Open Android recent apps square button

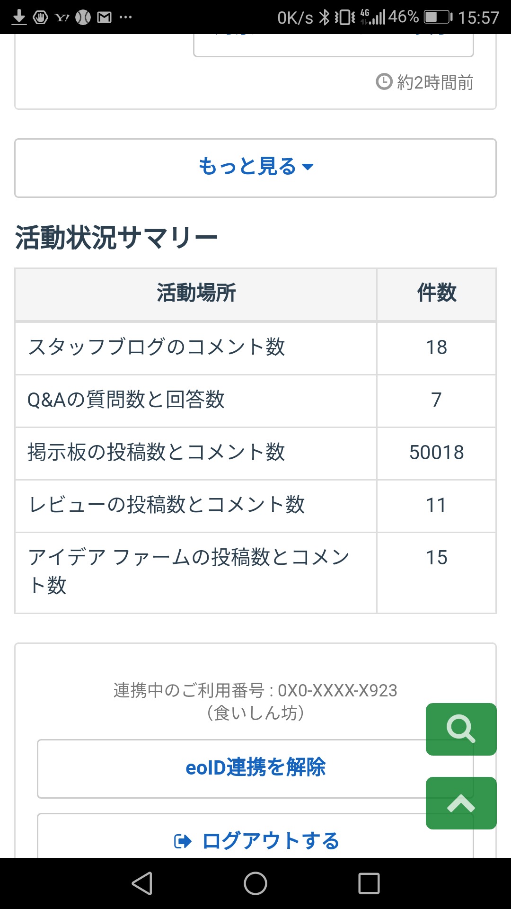[369, 883]
